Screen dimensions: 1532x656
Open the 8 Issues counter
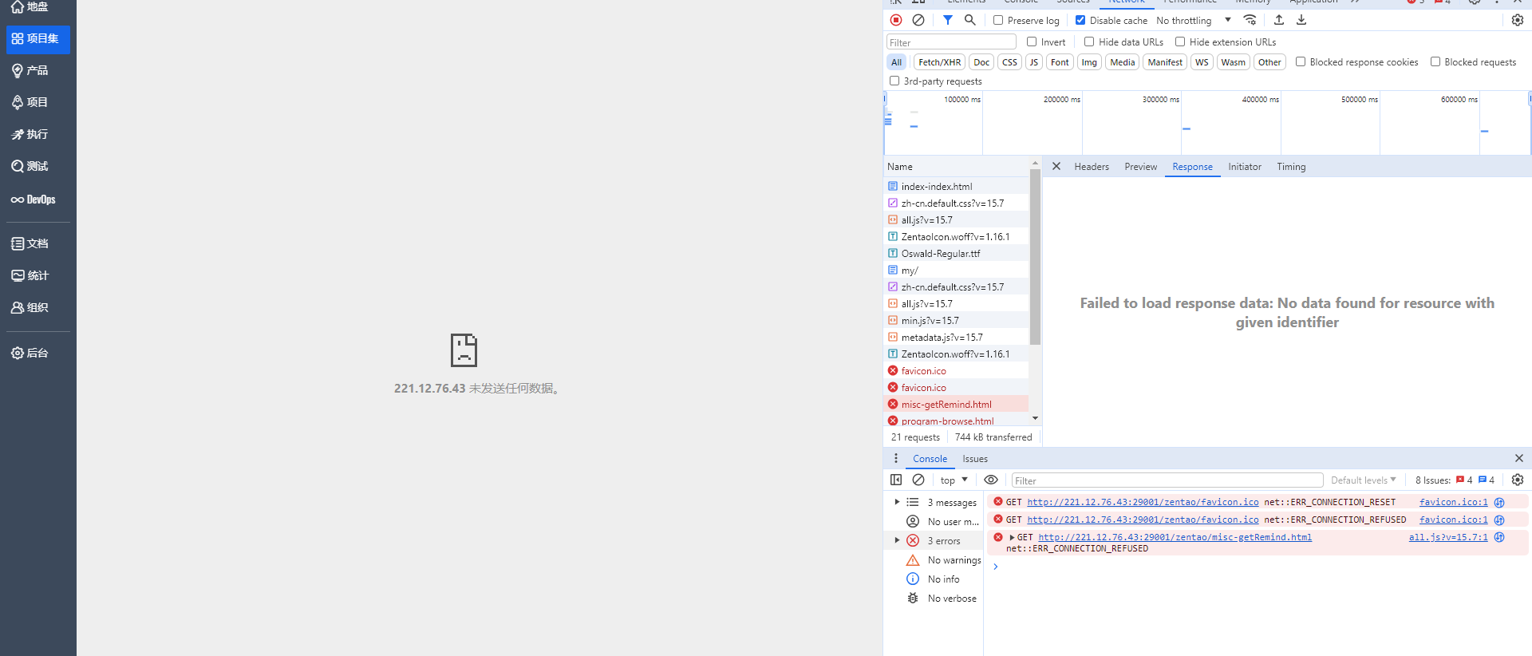1455,480
